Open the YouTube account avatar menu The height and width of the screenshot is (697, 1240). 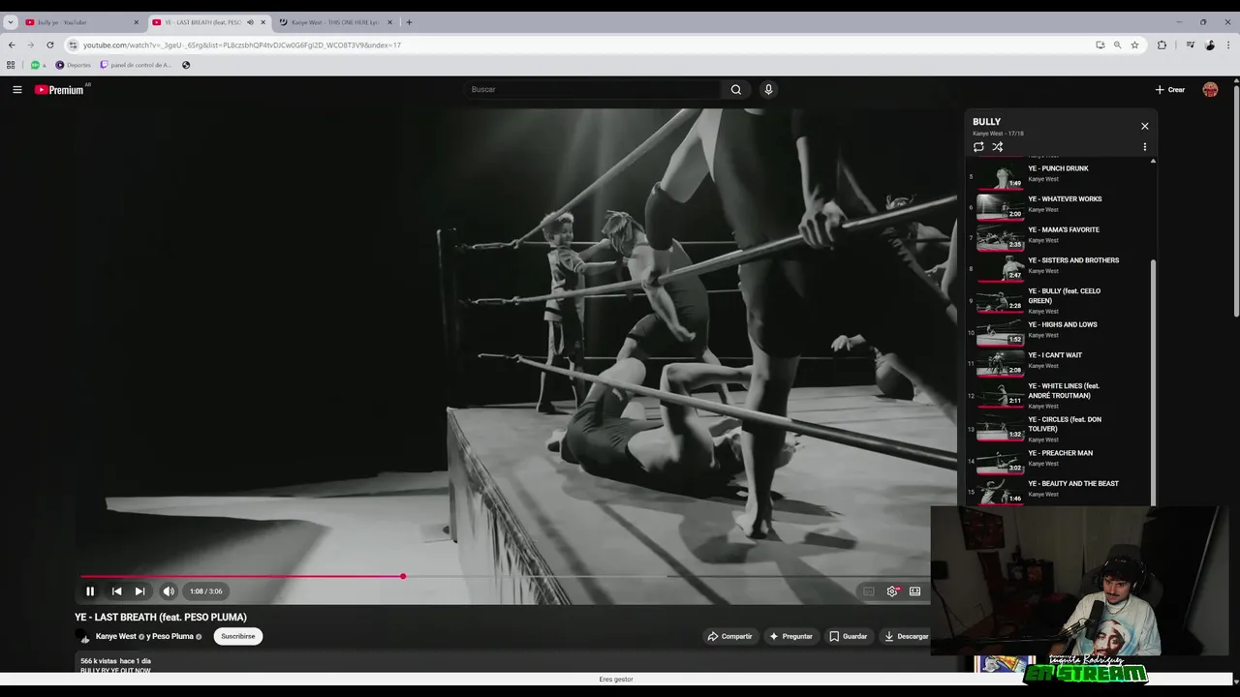1210,90
